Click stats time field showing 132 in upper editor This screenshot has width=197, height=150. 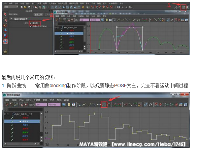coord(85,20)
